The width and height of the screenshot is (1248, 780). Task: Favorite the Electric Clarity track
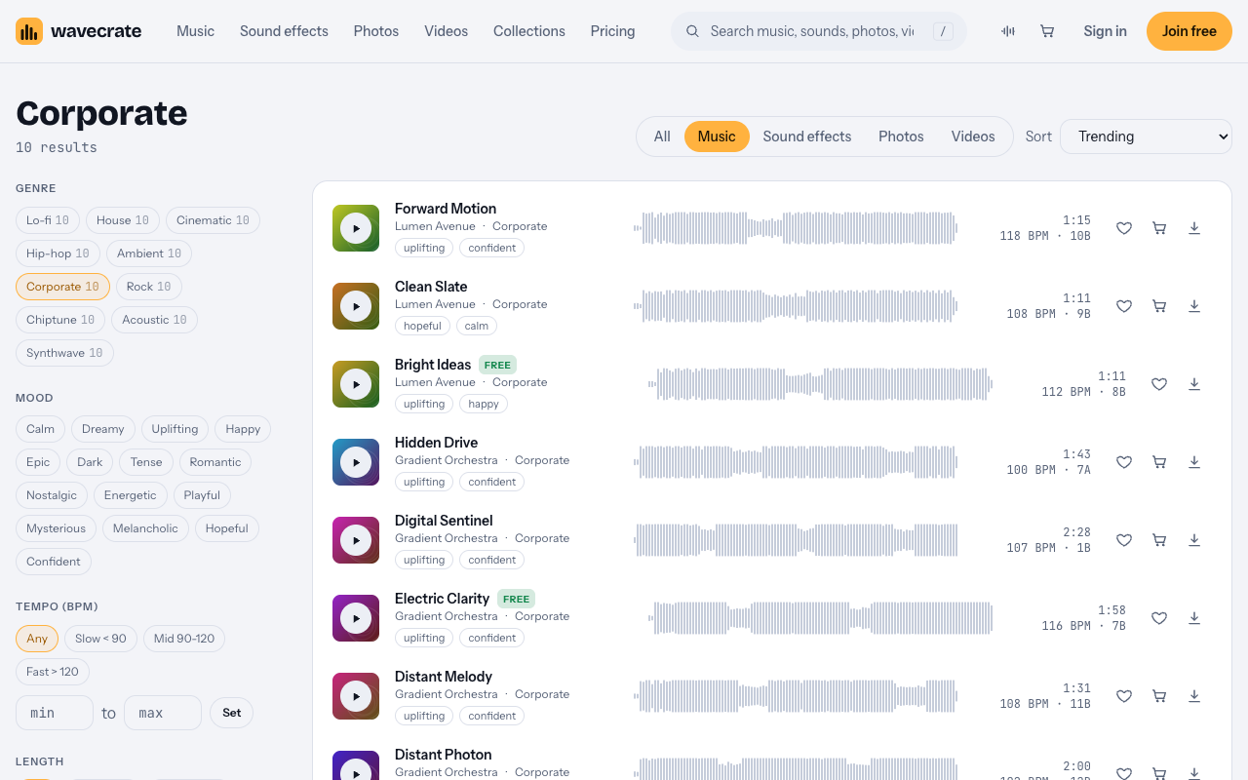(1159, 618)
